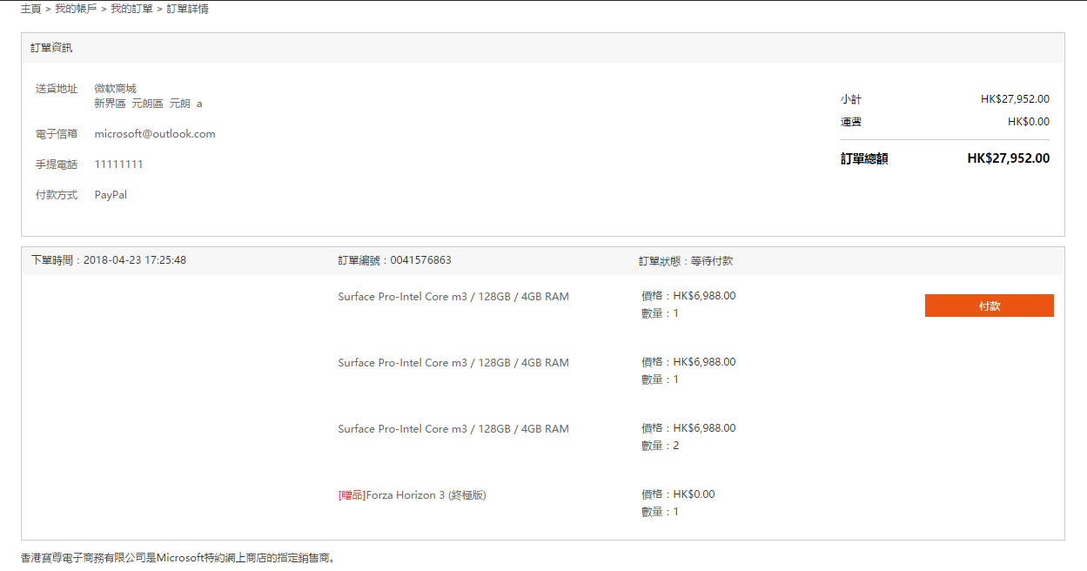
Task: Click shipping fee HK$0.00 in the order summary
Action: pyautogui.click(x=1029, y=122)
